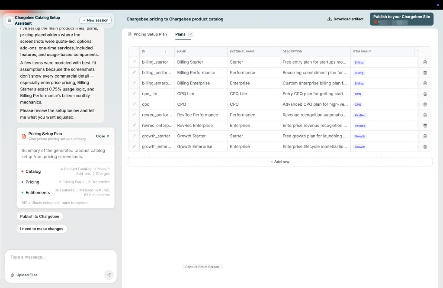Select the Growth Enterprise name cell

(201, 146)
